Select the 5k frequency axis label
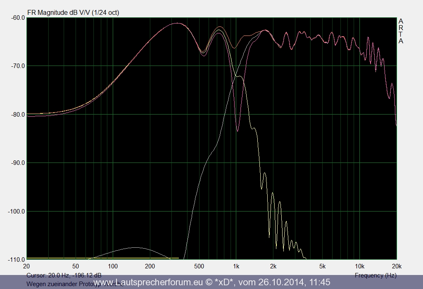The image size is (423, 289). click(322, 266)
